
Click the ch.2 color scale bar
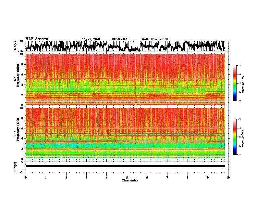click(235, 137)
